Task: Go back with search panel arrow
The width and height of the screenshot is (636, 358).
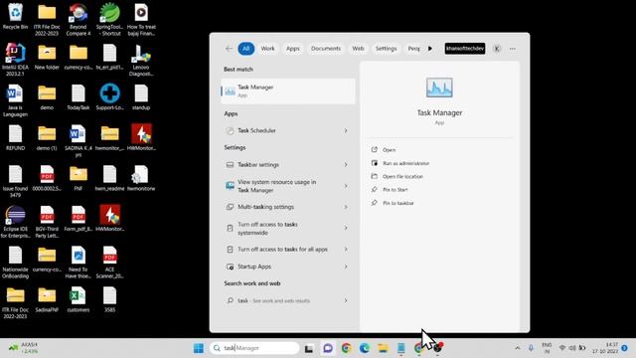Action: coord(229,49)
